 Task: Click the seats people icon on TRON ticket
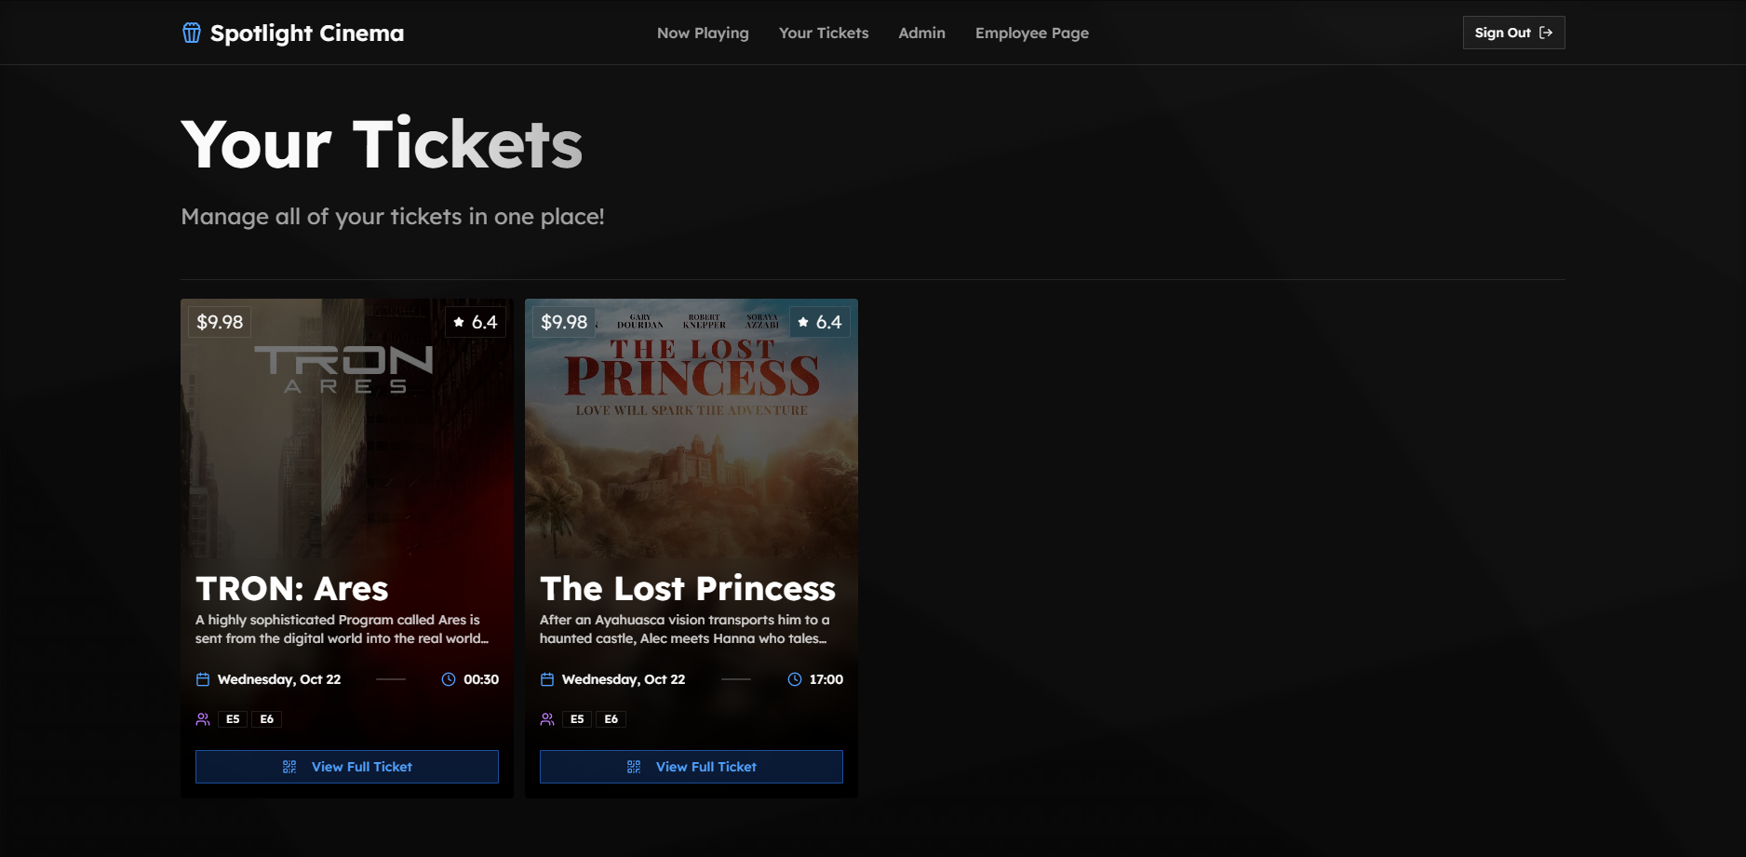203,719
